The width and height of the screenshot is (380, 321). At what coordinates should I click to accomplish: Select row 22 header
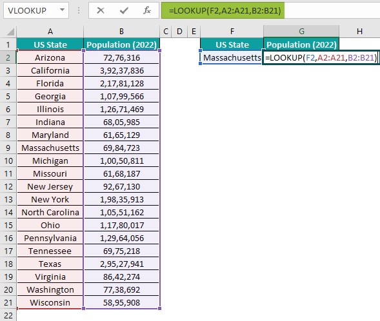point(8,315)
